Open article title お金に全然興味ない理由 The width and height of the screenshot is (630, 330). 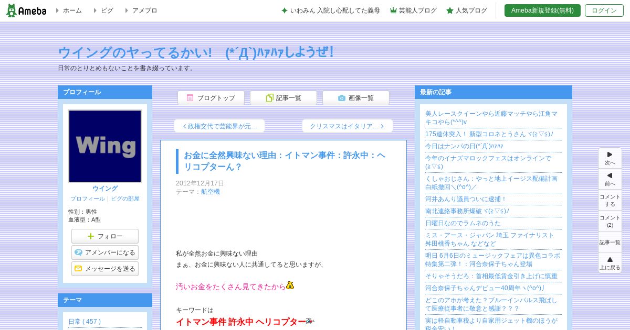[x=285, y=161]
